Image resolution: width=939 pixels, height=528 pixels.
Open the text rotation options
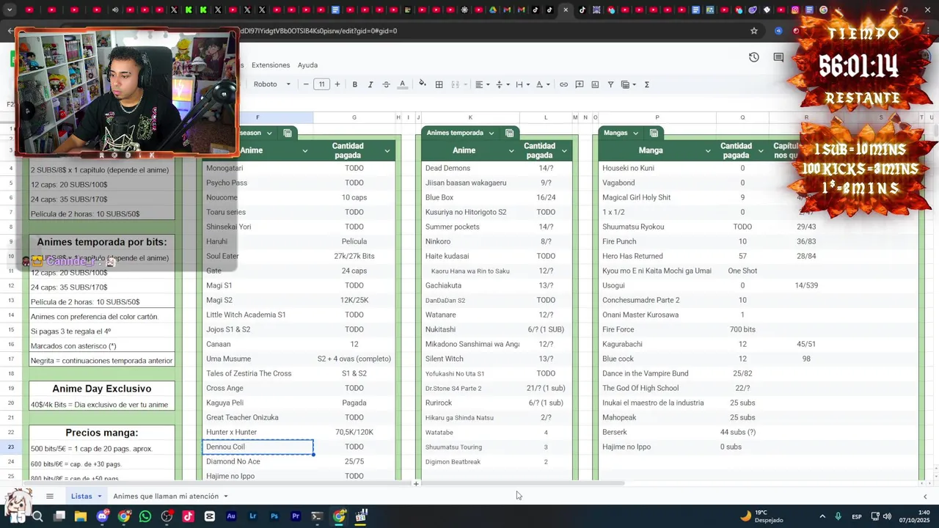(x=543, y=84)
